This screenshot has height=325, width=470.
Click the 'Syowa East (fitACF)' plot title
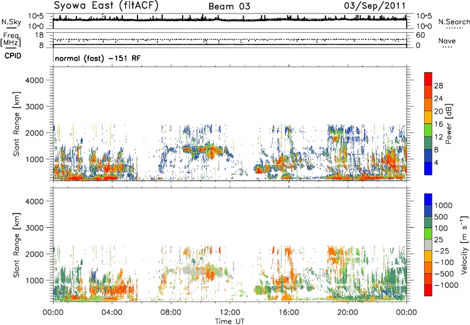tap(106, 6)
